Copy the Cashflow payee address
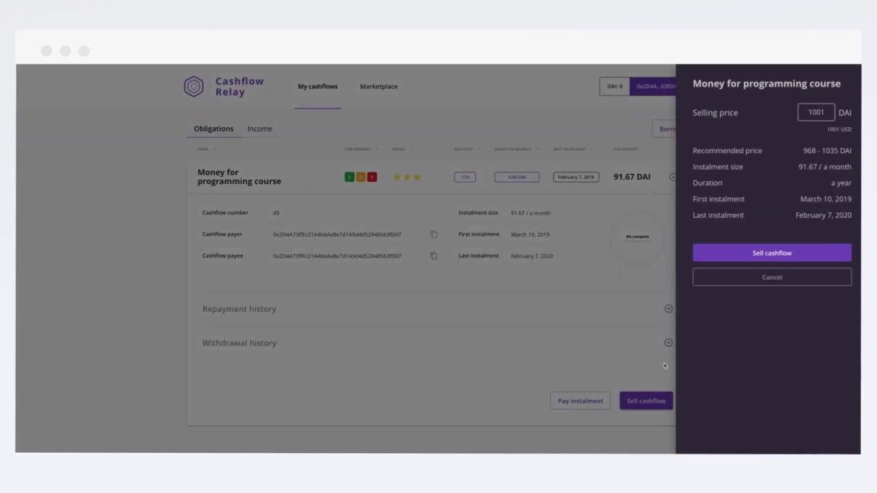 [x=434, y=256]
